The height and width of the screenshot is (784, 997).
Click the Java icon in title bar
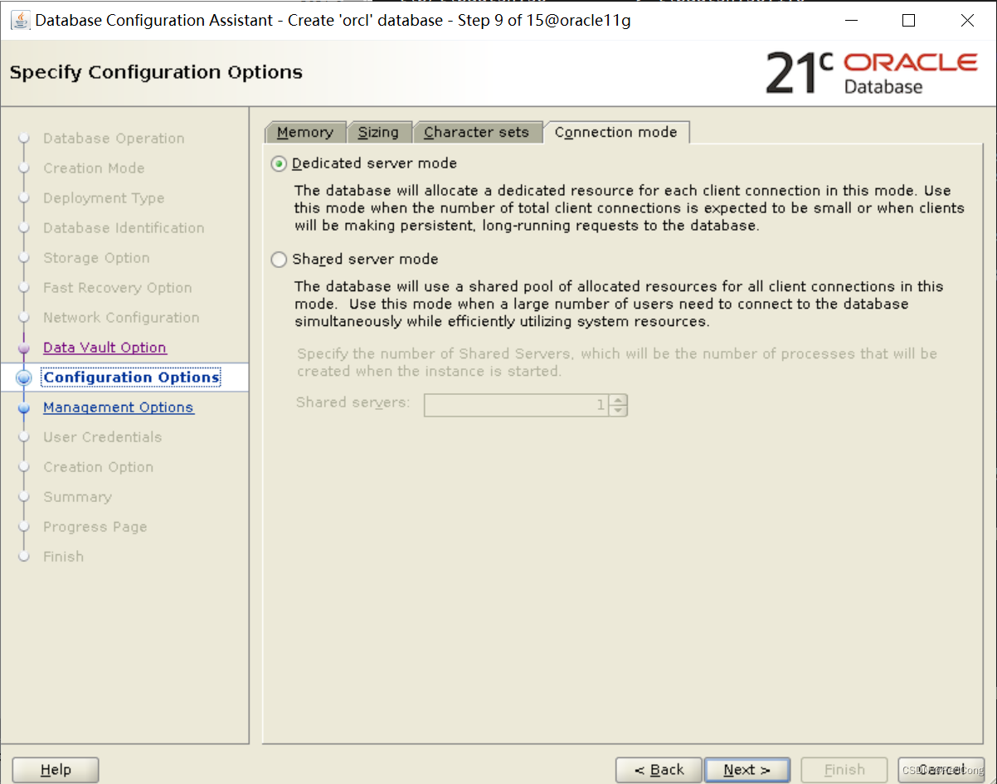(x=20, y=20)
